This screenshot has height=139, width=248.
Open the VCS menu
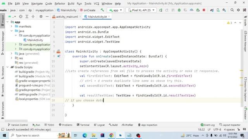96,3
